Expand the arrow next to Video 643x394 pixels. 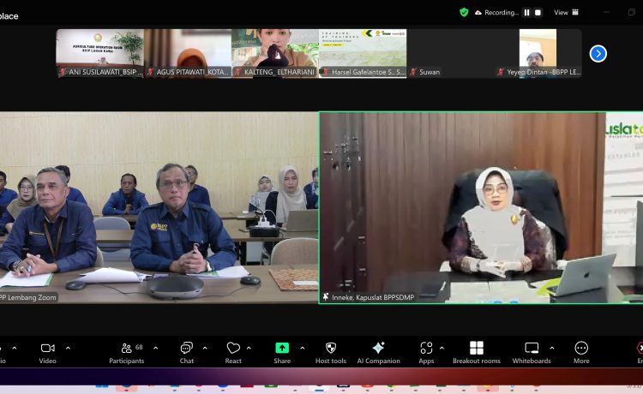pos(68,348)
